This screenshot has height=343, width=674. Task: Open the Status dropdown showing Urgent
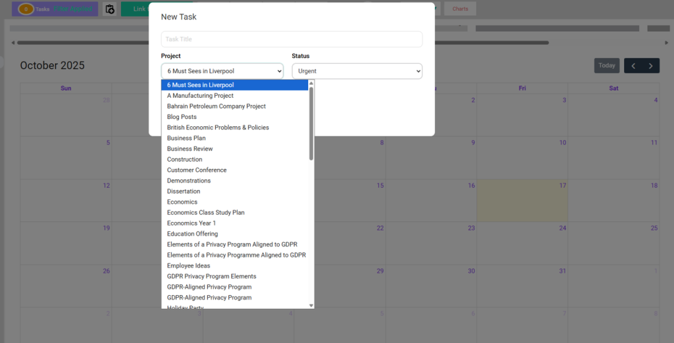pos(357,71)
